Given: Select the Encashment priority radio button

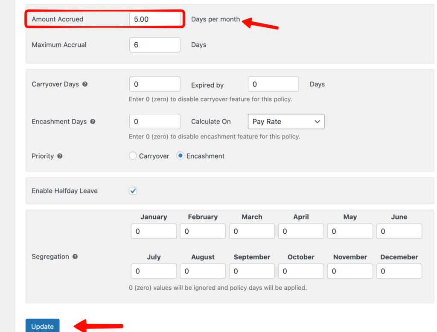Looking at the screenshot, I should [181, 156].
